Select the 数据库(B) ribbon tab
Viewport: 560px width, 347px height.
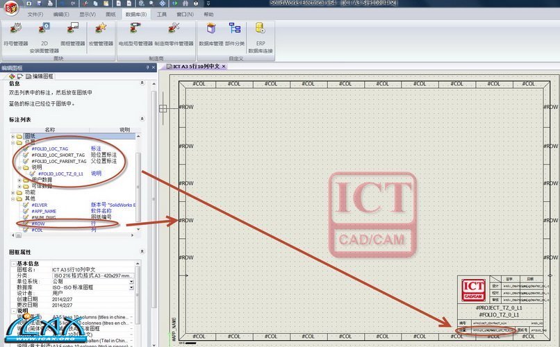[136, 15]
